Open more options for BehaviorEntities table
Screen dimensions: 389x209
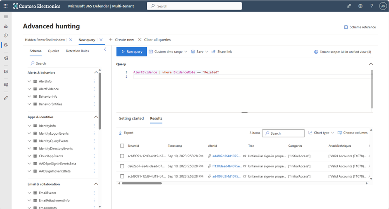[94, 104]
